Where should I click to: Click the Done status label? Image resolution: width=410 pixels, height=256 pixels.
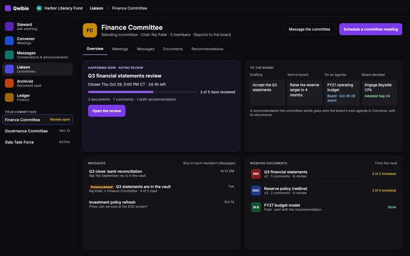(392, 207)
